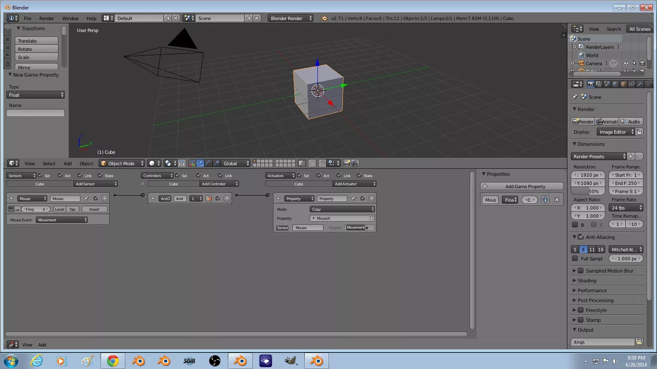657x369 pixels.
Task: Toggle the Sensors Sel checkbox
Action: (40, 175)
